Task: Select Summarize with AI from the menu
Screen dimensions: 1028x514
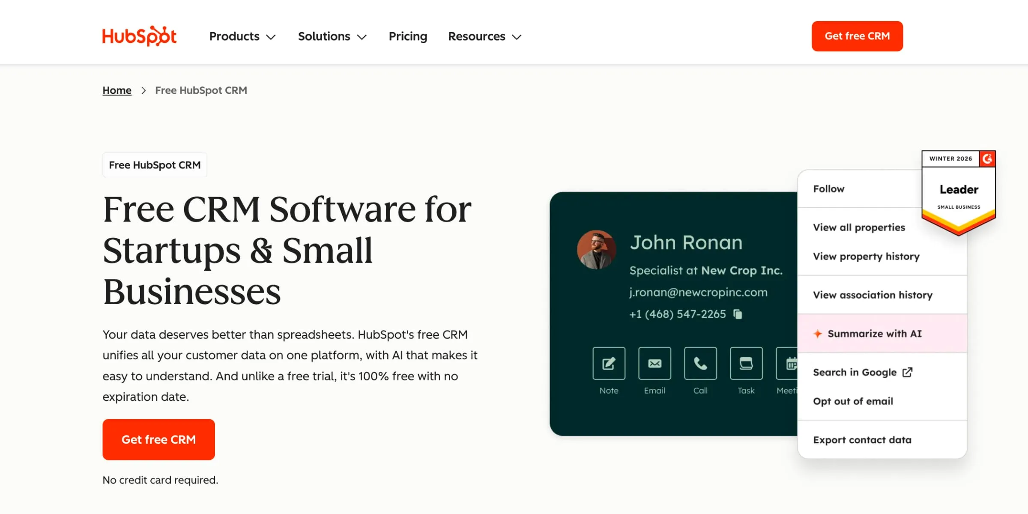Action: 875,334
